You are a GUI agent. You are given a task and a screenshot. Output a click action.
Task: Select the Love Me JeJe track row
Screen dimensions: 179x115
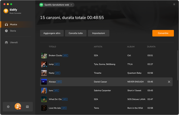[106, 108]
